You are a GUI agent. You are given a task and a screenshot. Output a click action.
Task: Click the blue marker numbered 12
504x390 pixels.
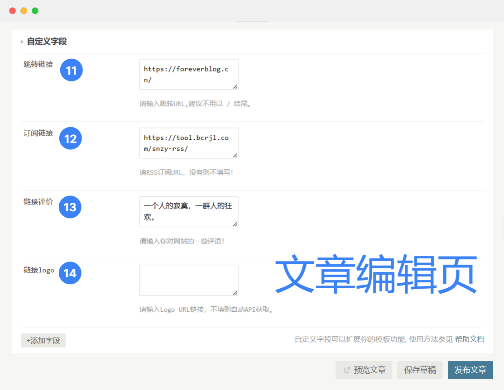70,139
